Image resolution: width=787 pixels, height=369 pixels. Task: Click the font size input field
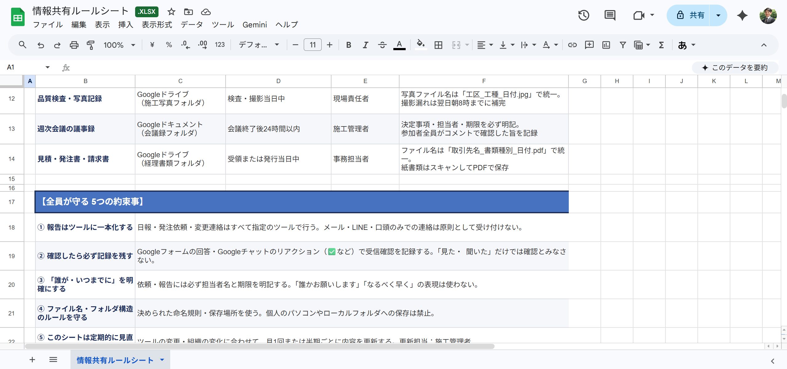click(x=312, y=45)
